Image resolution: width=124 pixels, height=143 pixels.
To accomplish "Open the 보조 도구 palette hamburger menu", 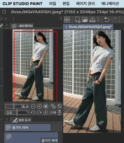I will click(x=7, y=119).
